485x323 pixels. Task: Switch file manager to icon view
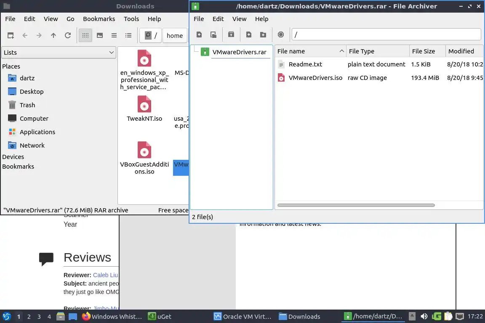coord(85,35)
